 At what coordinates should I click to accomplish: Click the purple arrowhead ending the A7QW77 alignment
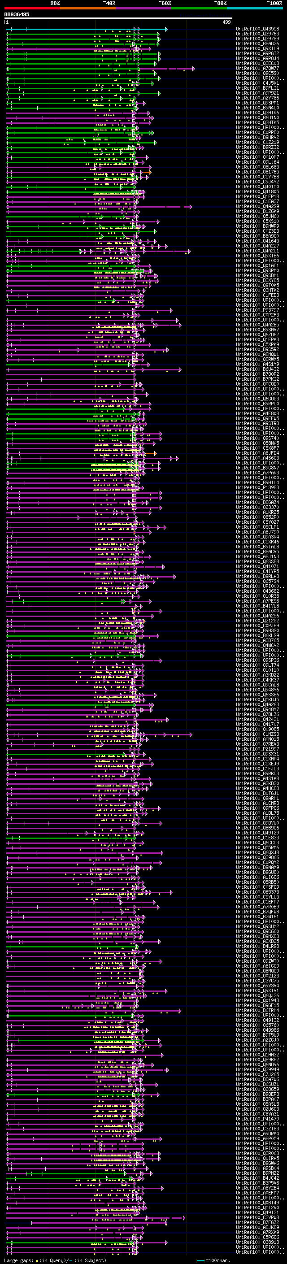click(193, 69)
